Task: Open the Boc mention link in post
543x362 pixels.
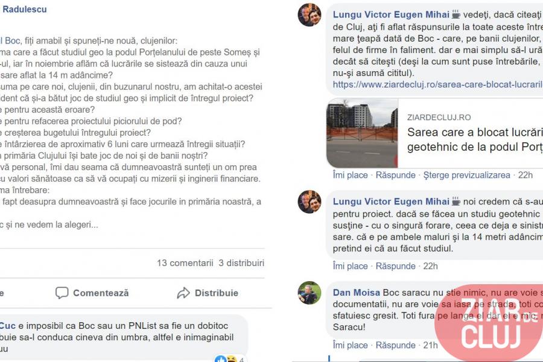Action: click(x=11, y=41)
